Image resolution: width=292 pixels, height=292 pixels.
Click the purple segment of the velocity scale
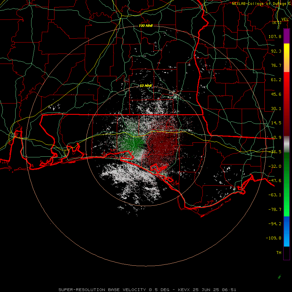[x=286, y=36]
